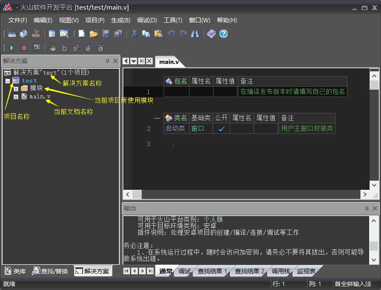Click the Cut scissors icon
The width and height of the screenshot is (381, 290).
(x=134, y=34)
